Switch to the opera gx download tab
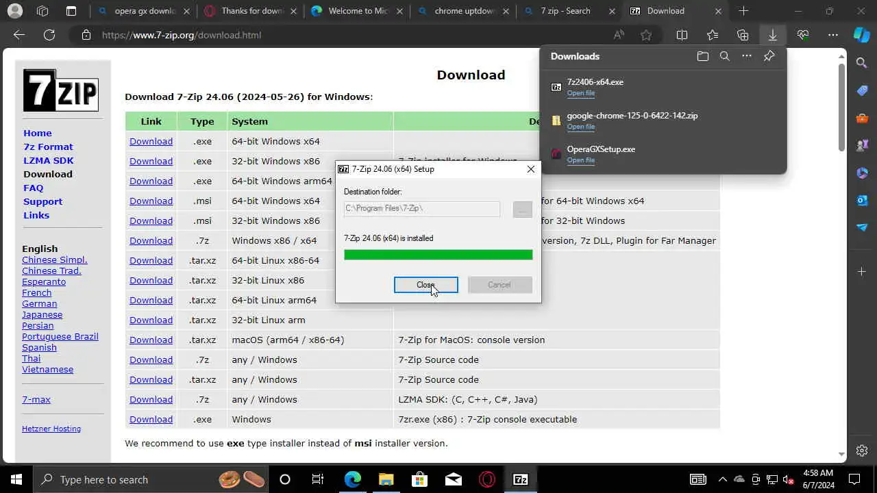877x493 pixels. pyautogui.click(x=144, y=11)
